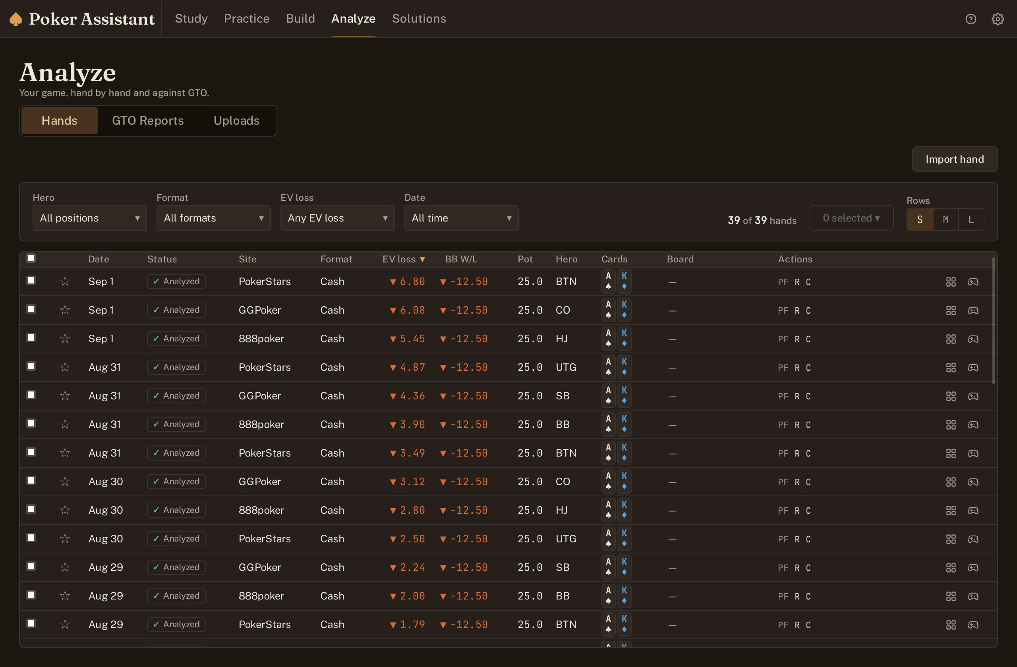
Task: Click the Import hand button
Action: click(x=955, y=159)
